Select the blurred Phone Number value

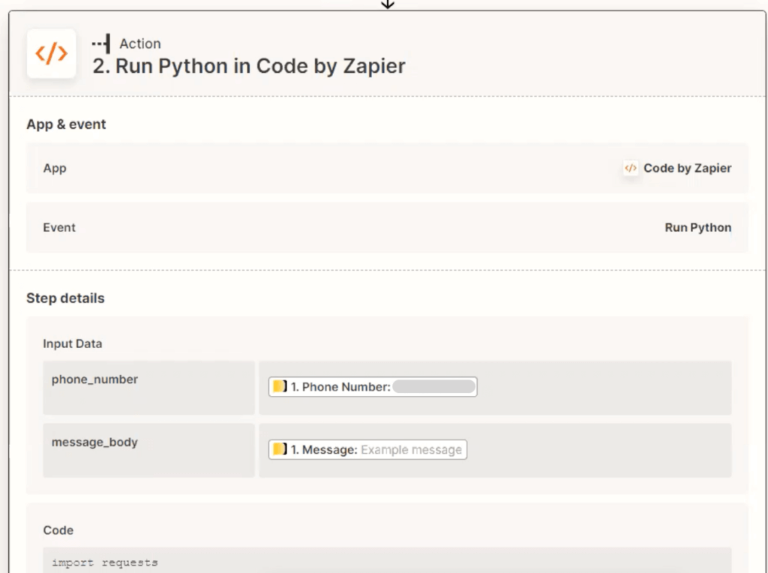pos(433,387)
